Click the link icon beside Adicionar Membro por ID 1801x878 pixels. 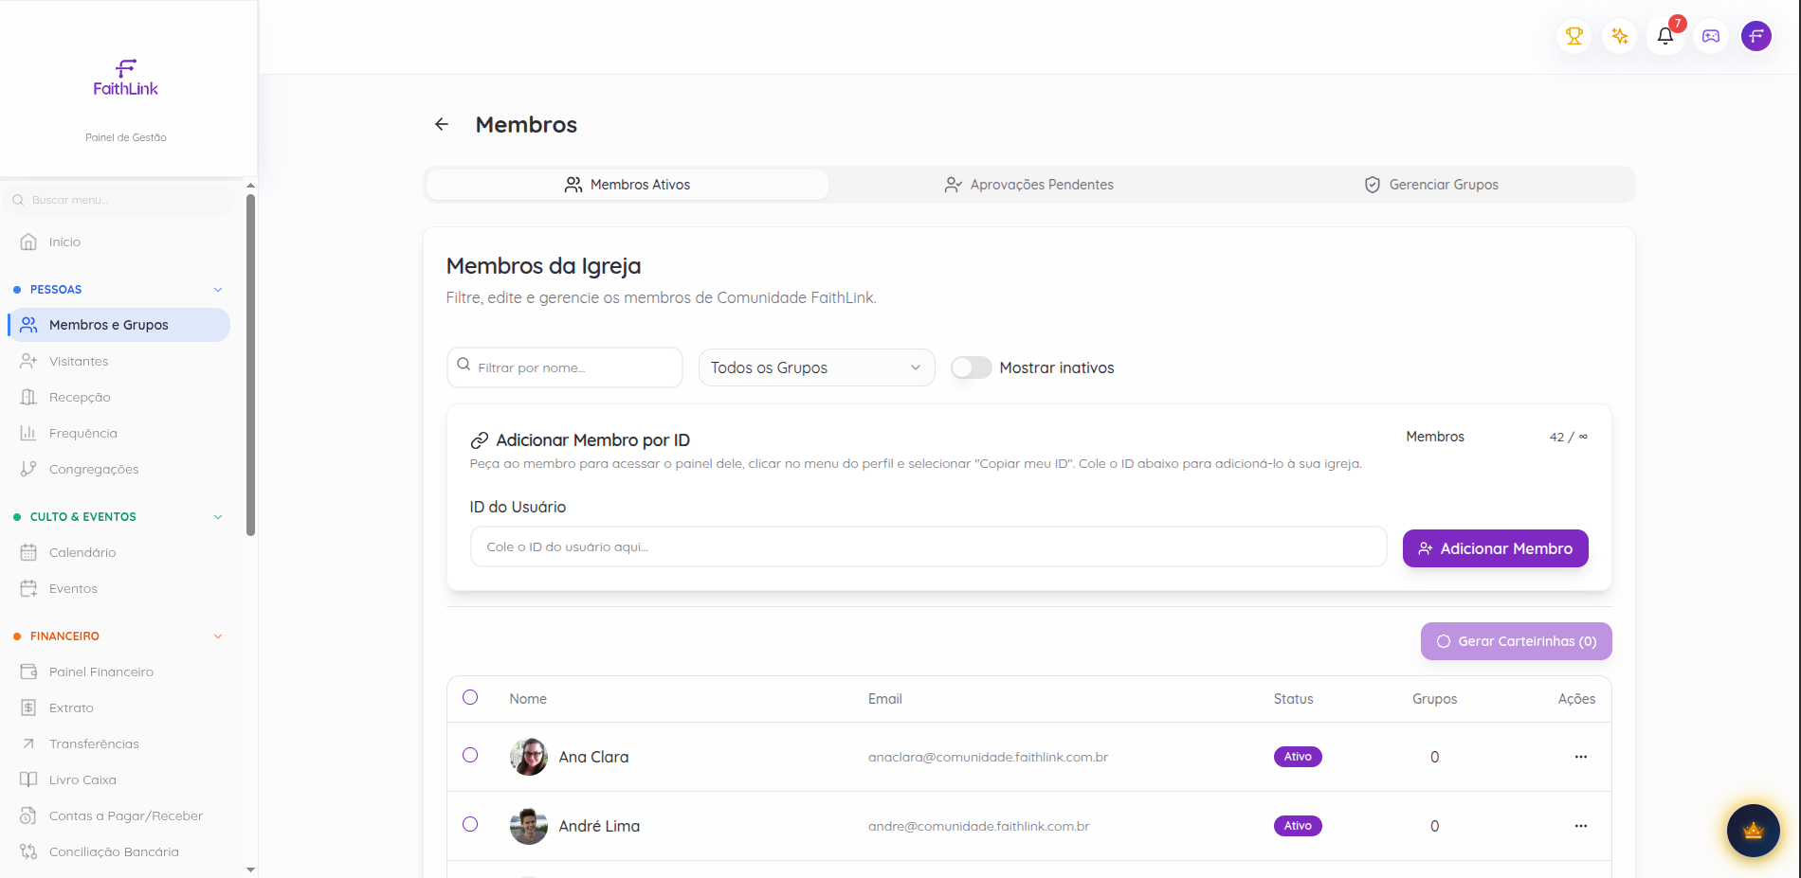(480, 440)
